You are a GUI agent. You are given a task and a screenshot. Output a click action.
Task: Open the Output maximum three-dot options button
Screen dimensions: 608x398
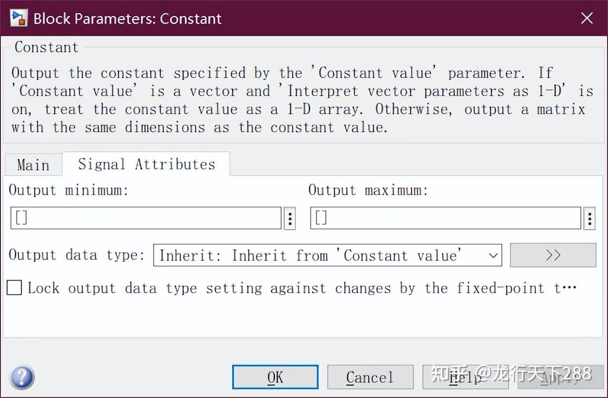coord(589,219)
